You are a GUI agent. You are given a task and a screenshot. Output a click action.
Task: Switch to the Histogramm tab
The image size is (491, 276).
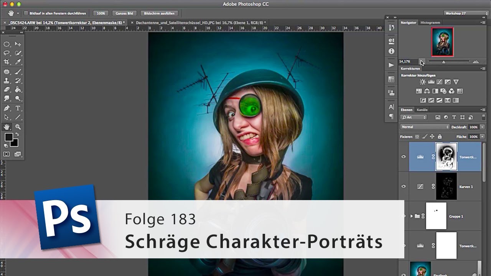430,23
